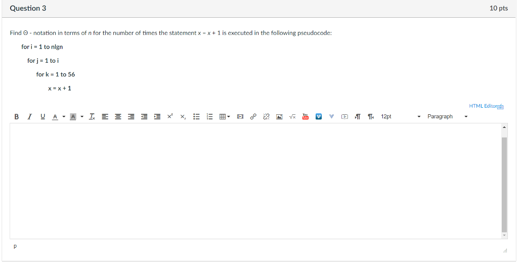Clear formatting with the Tx icon
Screen dimensions: 518x264
coord(92,117)
